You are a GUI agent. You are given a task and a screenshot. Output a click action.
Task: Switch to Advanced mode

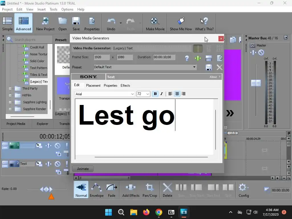(23, 23)
